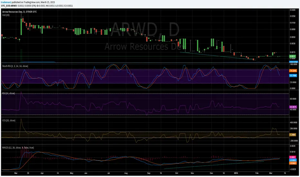The width and height of the screenshot is (300, 177).
Task: Click the 25.0000 Stoch RSI scale label
Action: [x=294, y=82]
